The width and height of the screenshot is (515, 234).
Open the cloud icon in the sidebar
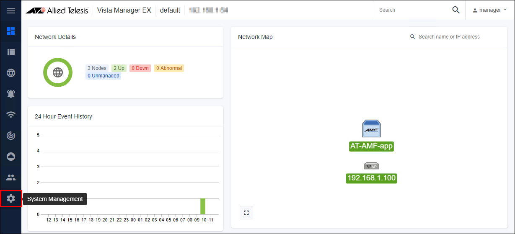11,157
